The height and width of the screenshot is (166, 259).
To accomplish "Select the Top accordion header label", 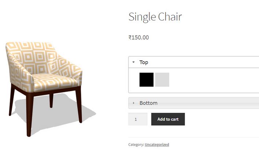I will (x=144, y=62).
